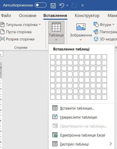Click the Вставлення таблиці heading

pos(71,49)
